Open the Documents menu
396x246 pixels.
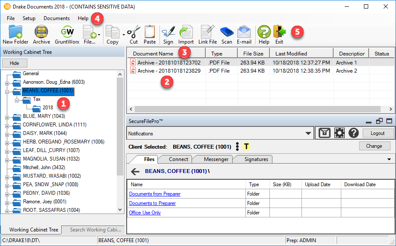tap(56, 18)
